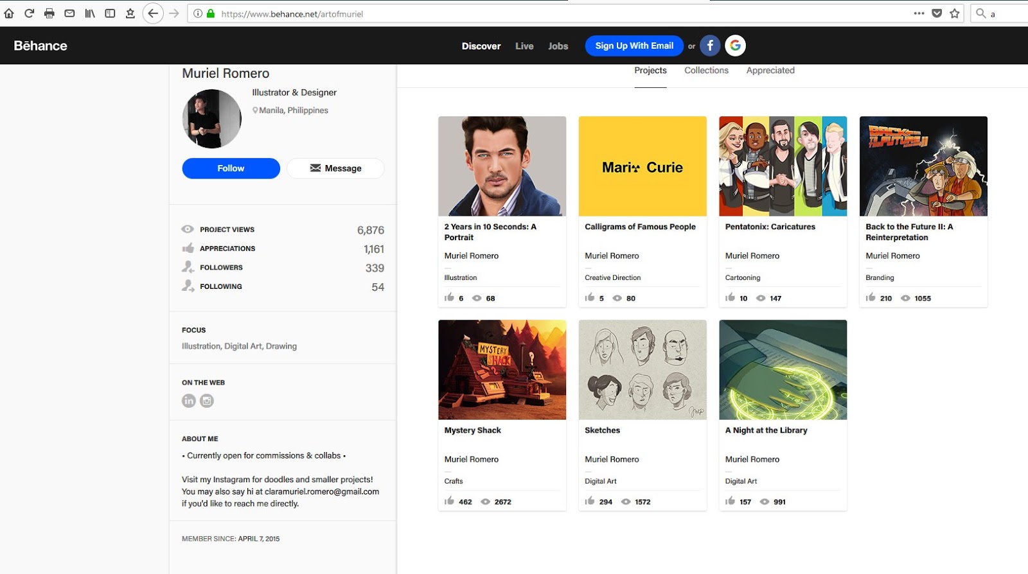The width and height of the screenshot is (1028, 574).
Task: Click the search magnifier icon in search box
Action: (980, 13)
